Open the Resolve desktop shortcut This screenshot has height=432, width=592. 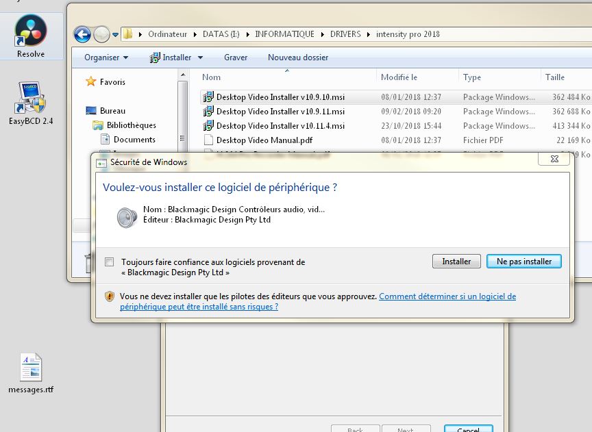(x=31, y=36)
